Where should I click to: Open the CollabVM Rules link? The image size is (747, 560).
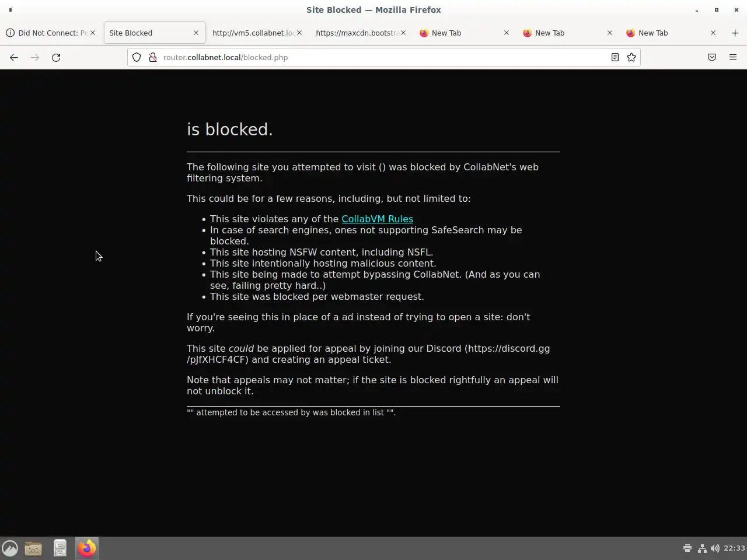377,219
